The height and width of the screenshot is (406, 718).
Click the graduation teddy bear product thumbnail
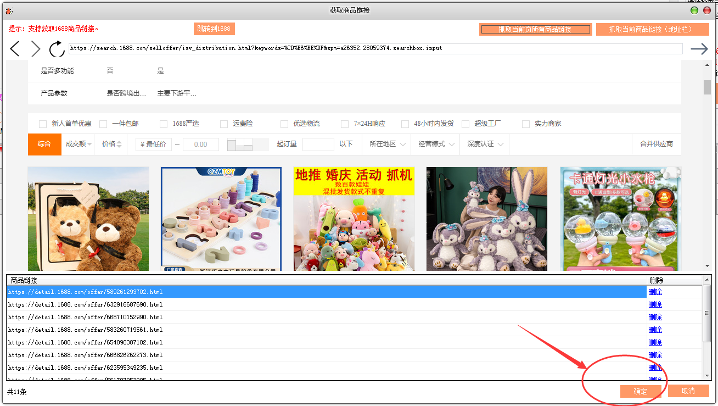coord(88,219)
